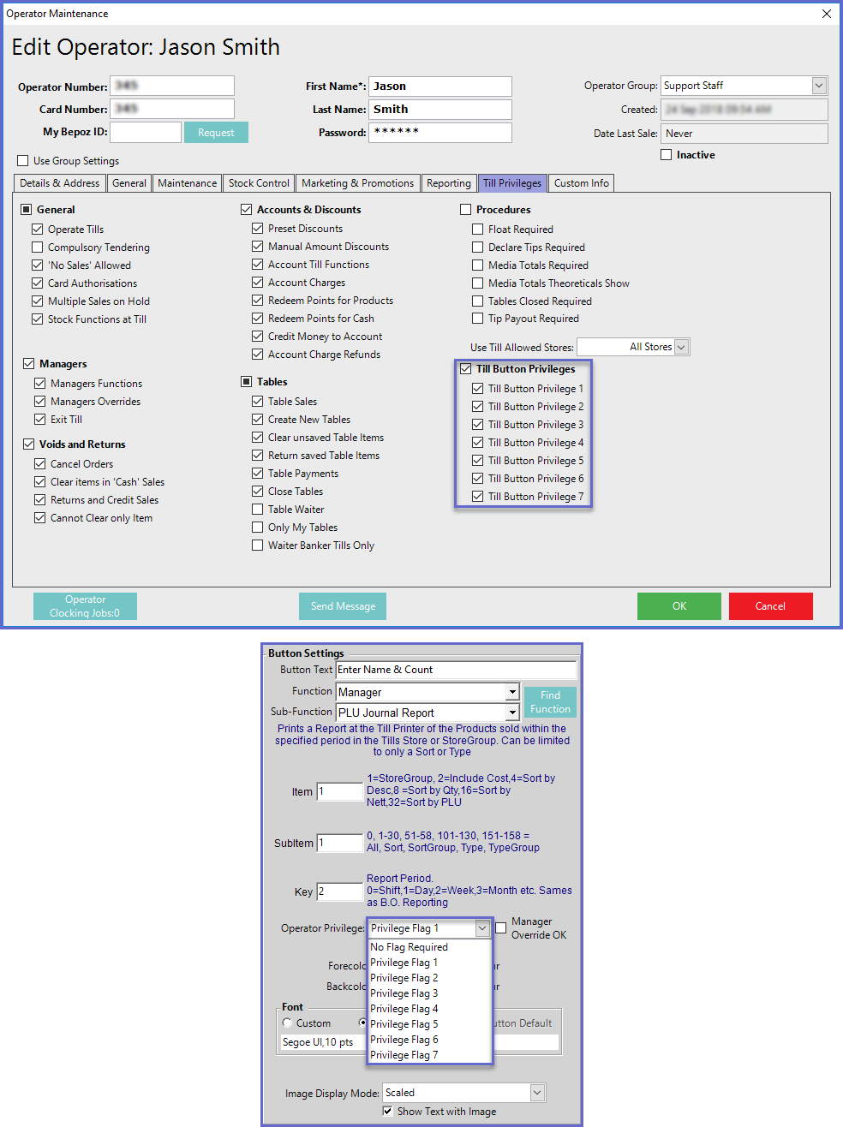Open the Use Till Allowed Stores dropdown
The image size is (843, 1127).
click(681, 347)
